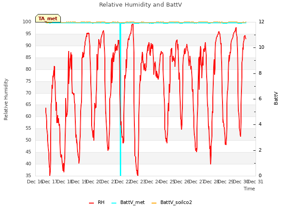Click the 45 tick on humidity axis
This screenshot has height=211, width=282.
pos(28,152)
